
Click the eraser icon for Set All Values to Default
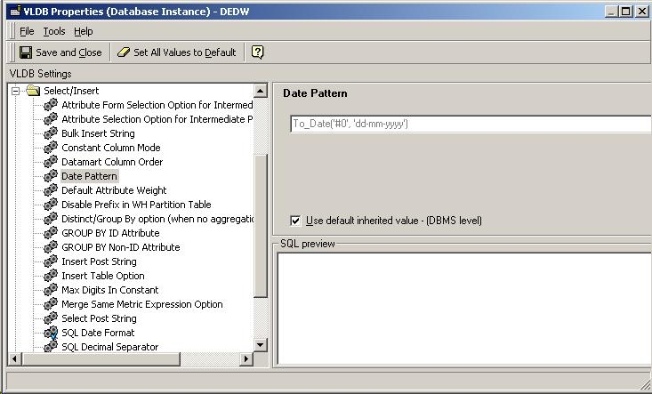[124, 52]
